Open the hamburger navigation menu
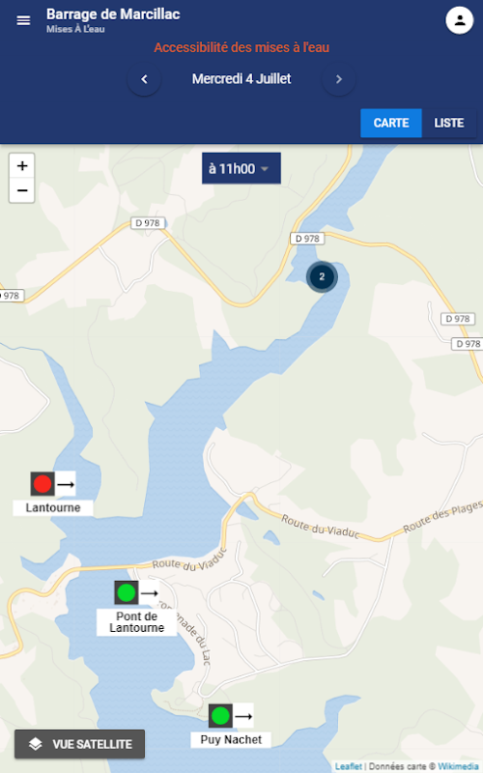The height and width of the screenshot is (773, 483). [23, 20]
